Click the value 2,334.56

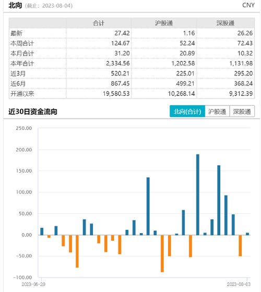118,64
